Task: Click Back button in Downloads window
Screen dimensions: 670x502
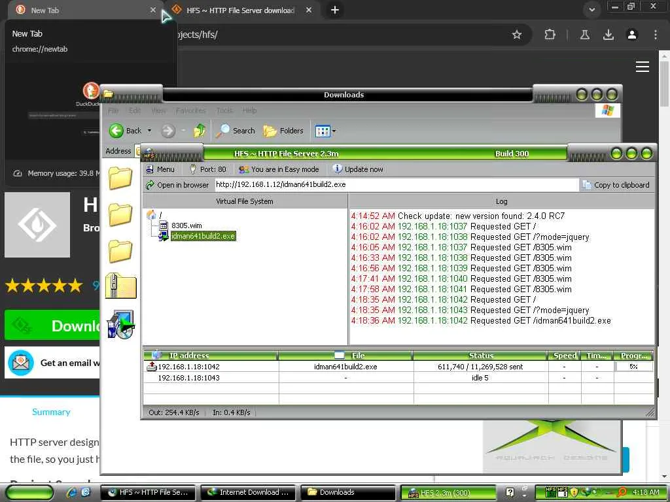Action: [125, 131]
